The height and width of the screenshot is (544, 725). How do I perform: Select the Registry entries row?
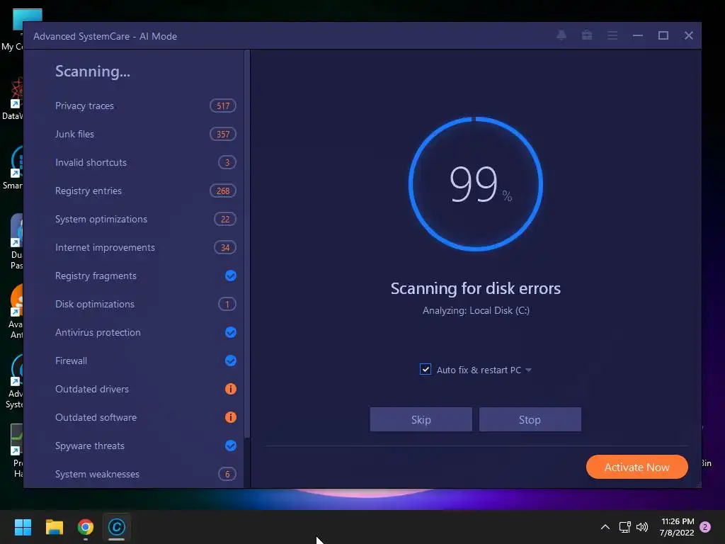146,191
